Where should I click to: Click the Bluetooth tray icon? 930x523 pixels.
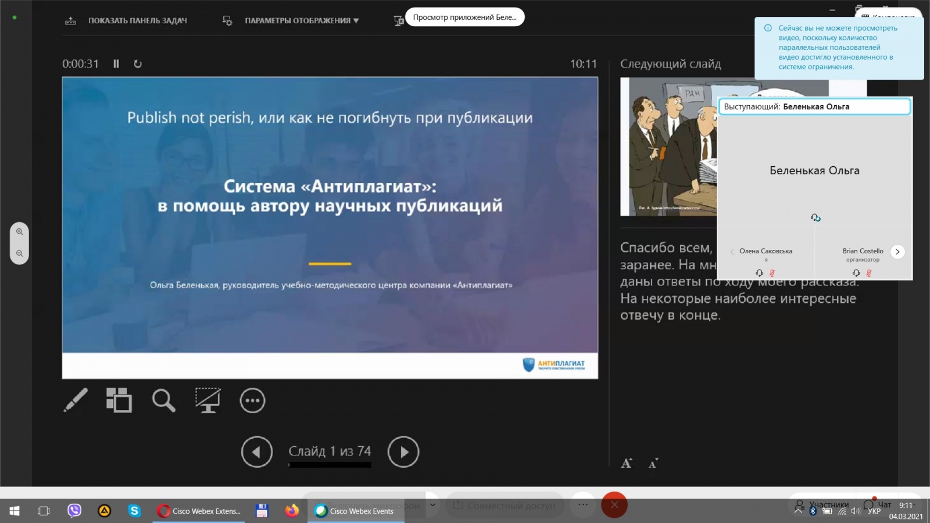813,511
